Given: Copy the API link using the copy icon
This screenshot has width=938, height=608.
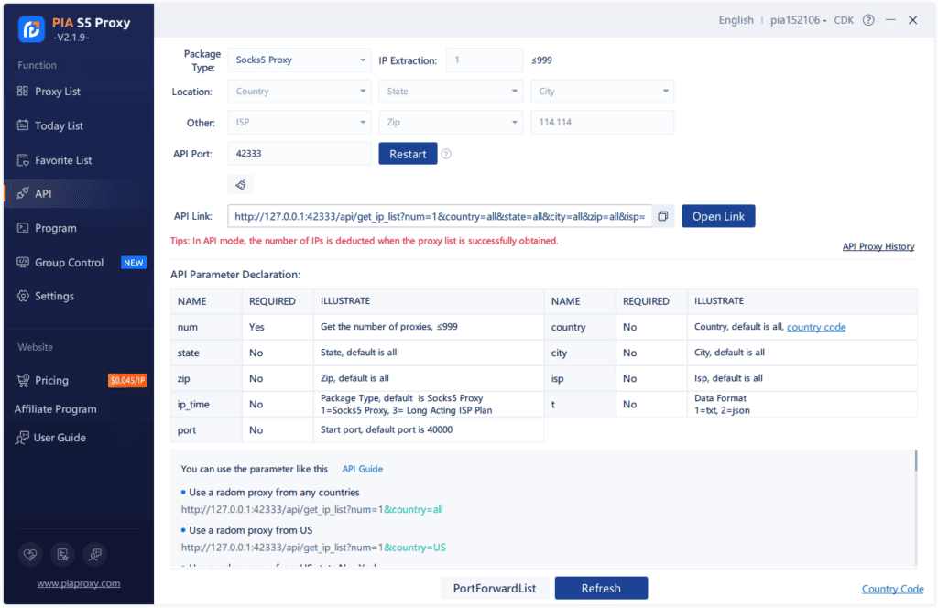Looking at the screenshot, I should [663, 215].
